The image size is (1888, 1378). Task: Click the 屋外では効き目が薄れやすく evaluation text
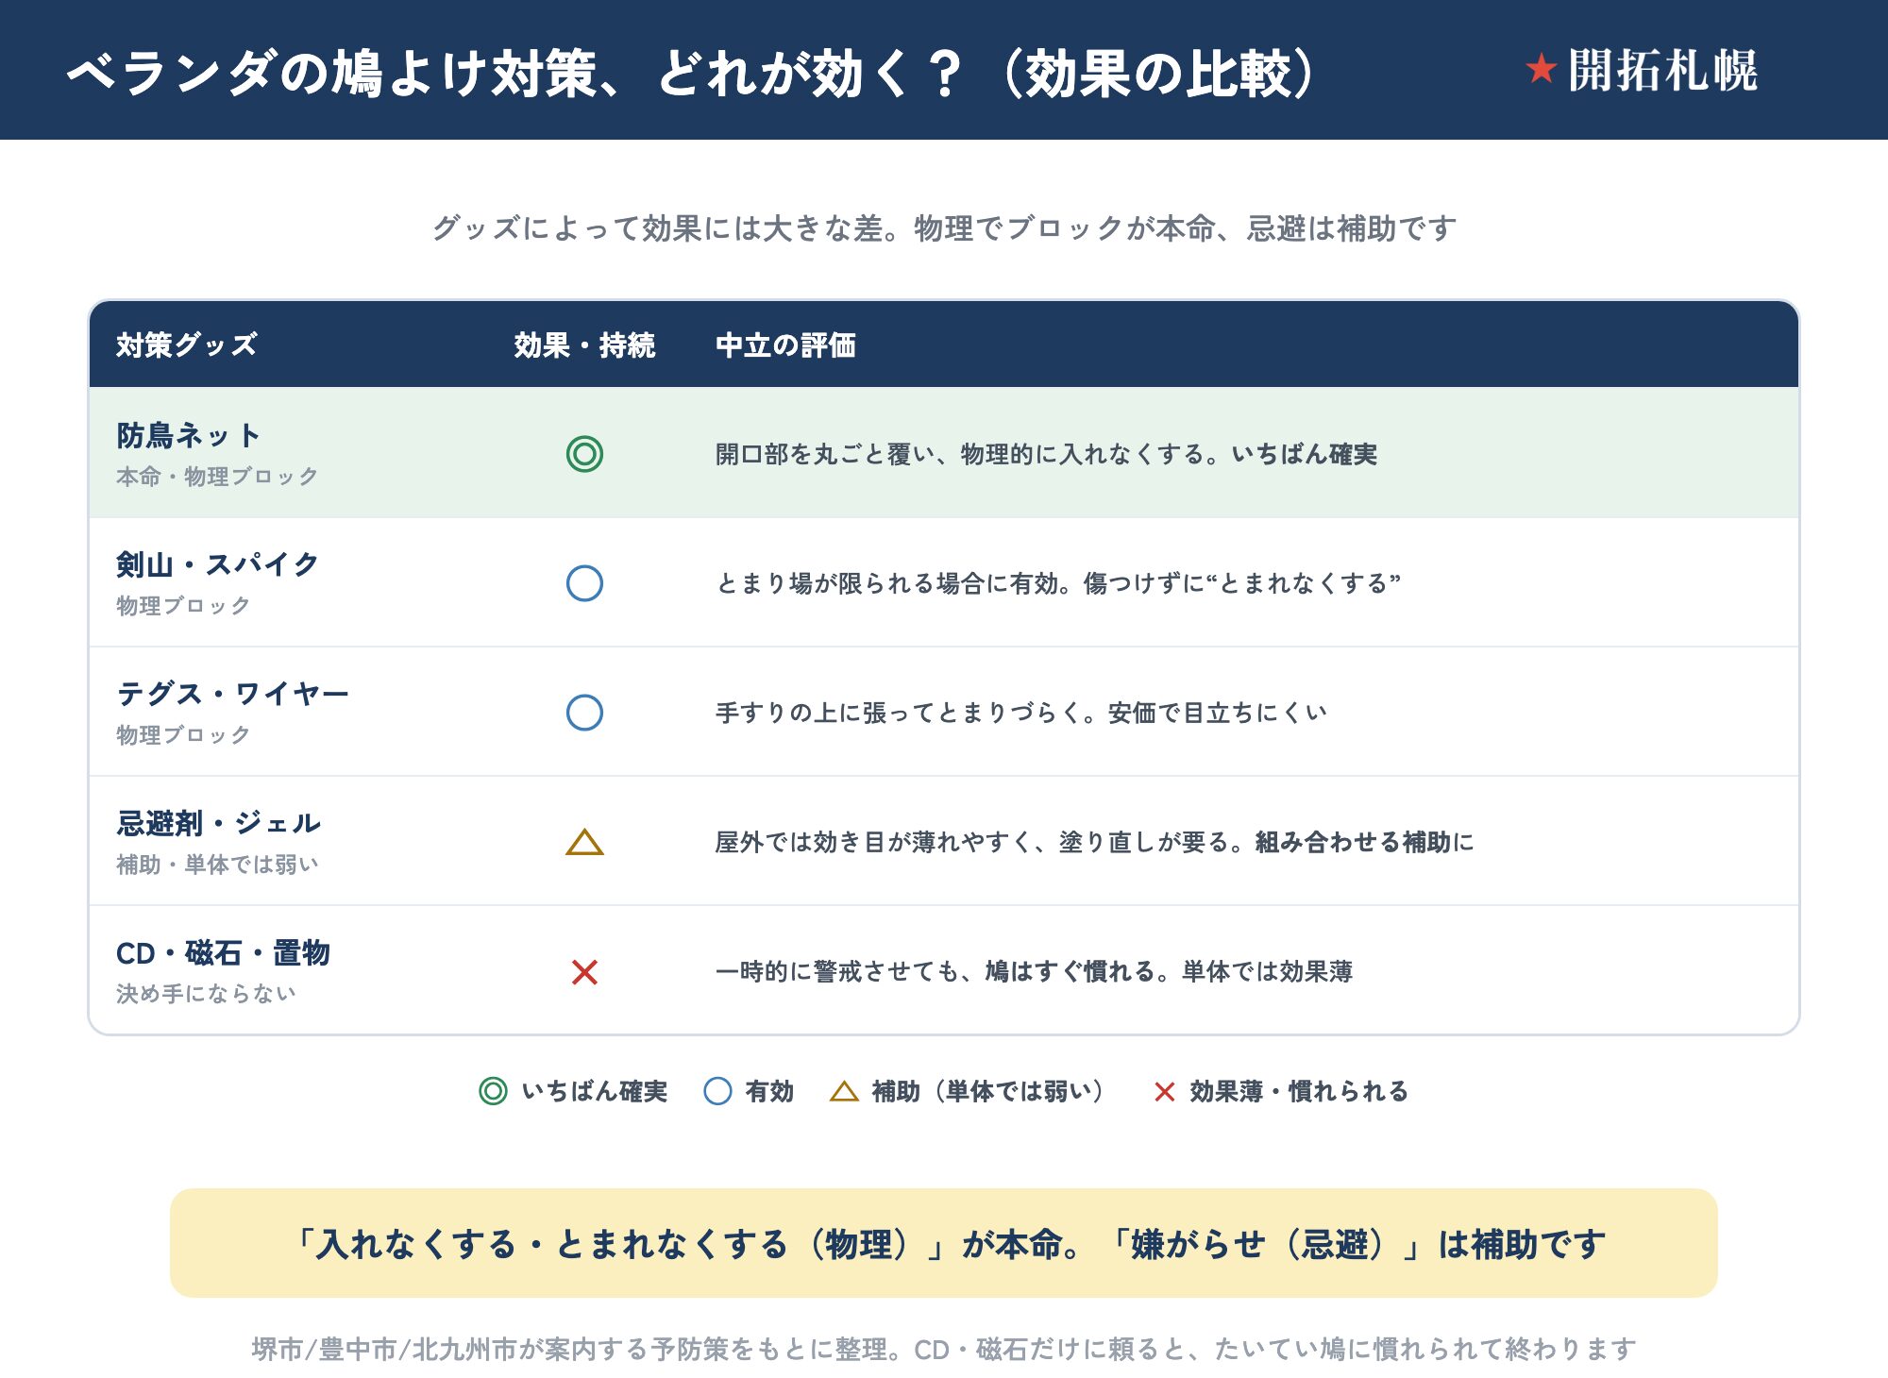pyautogui.click(x=1094, y=842)
